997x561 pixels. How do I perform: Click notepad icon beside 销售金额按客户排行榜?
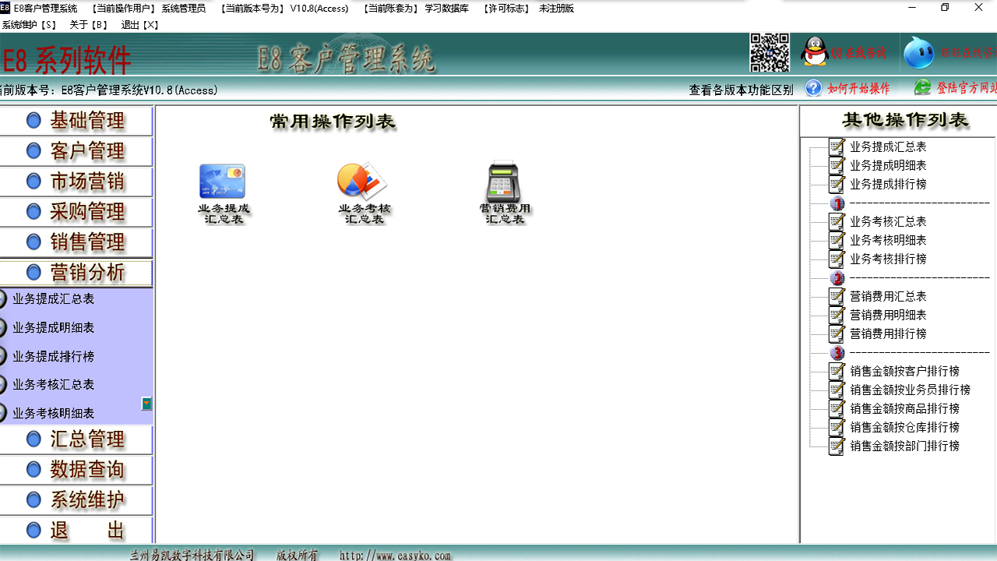[x=837, y=371]
